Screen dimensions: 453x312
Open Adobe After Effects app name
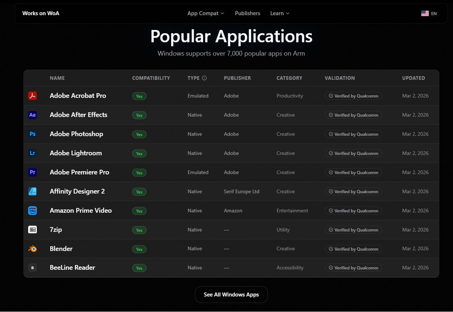79,115
